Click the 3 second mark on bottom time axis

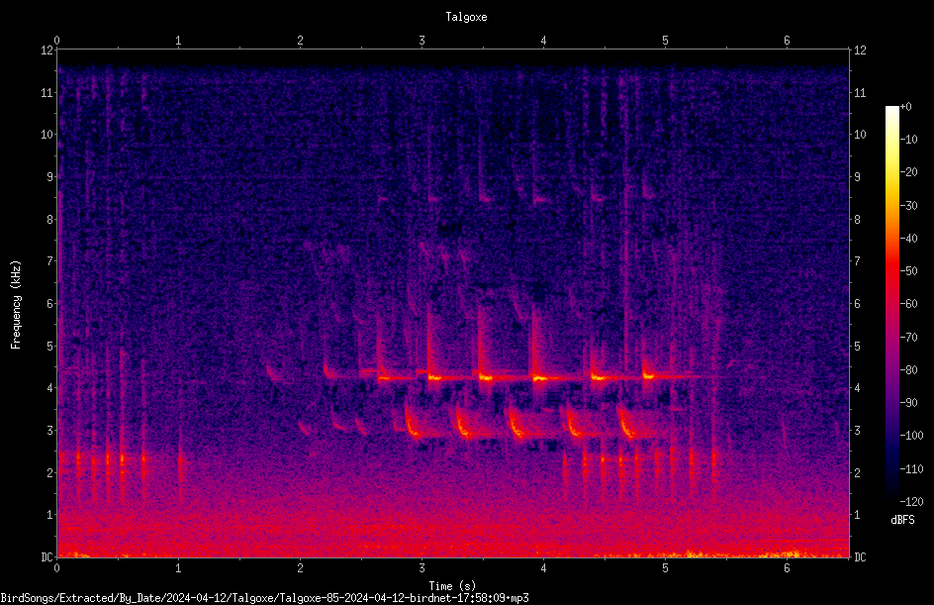(x=421, y=568)
